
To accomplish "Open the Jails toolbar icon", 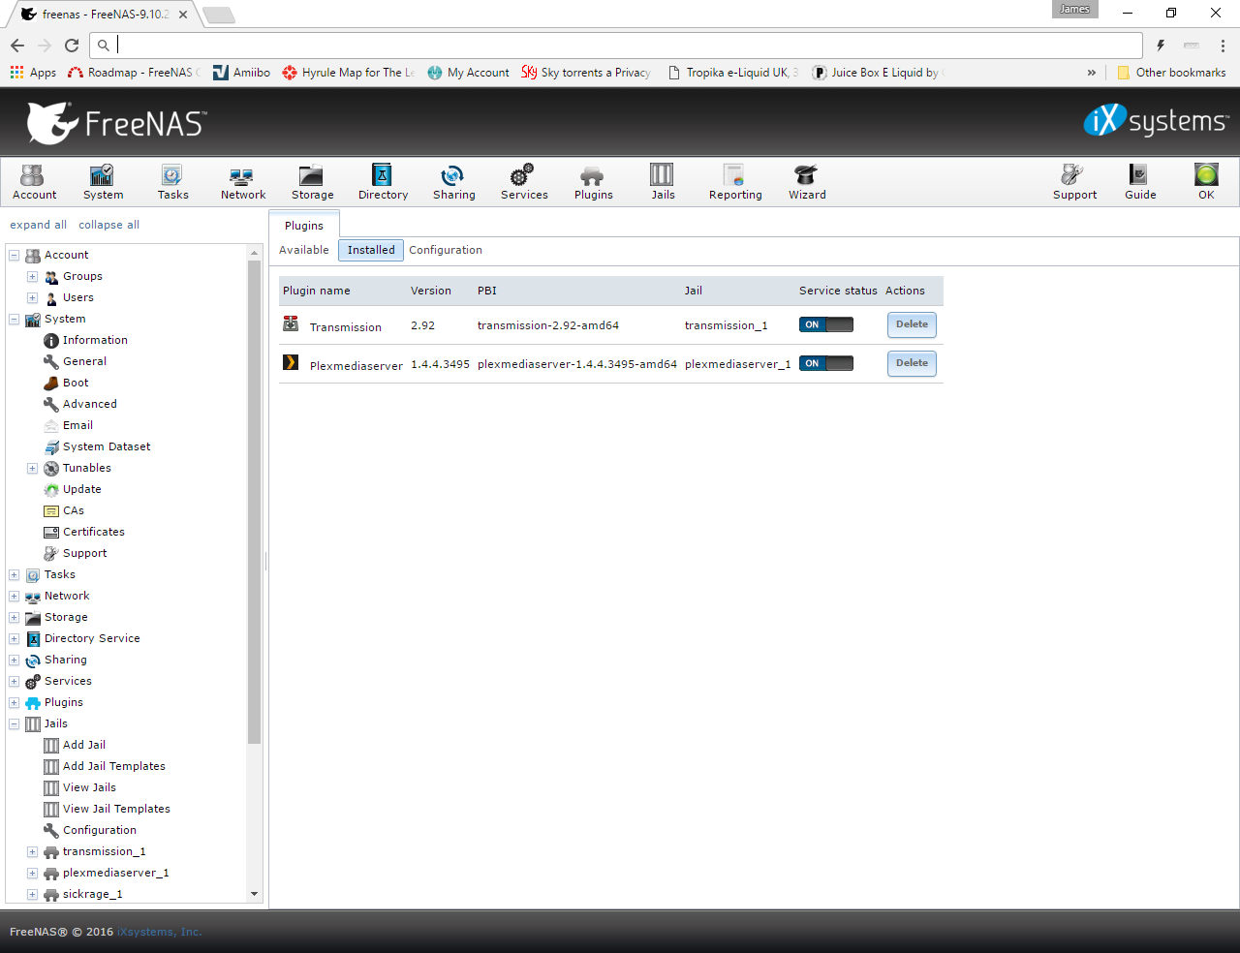I will tap(663, 181).
